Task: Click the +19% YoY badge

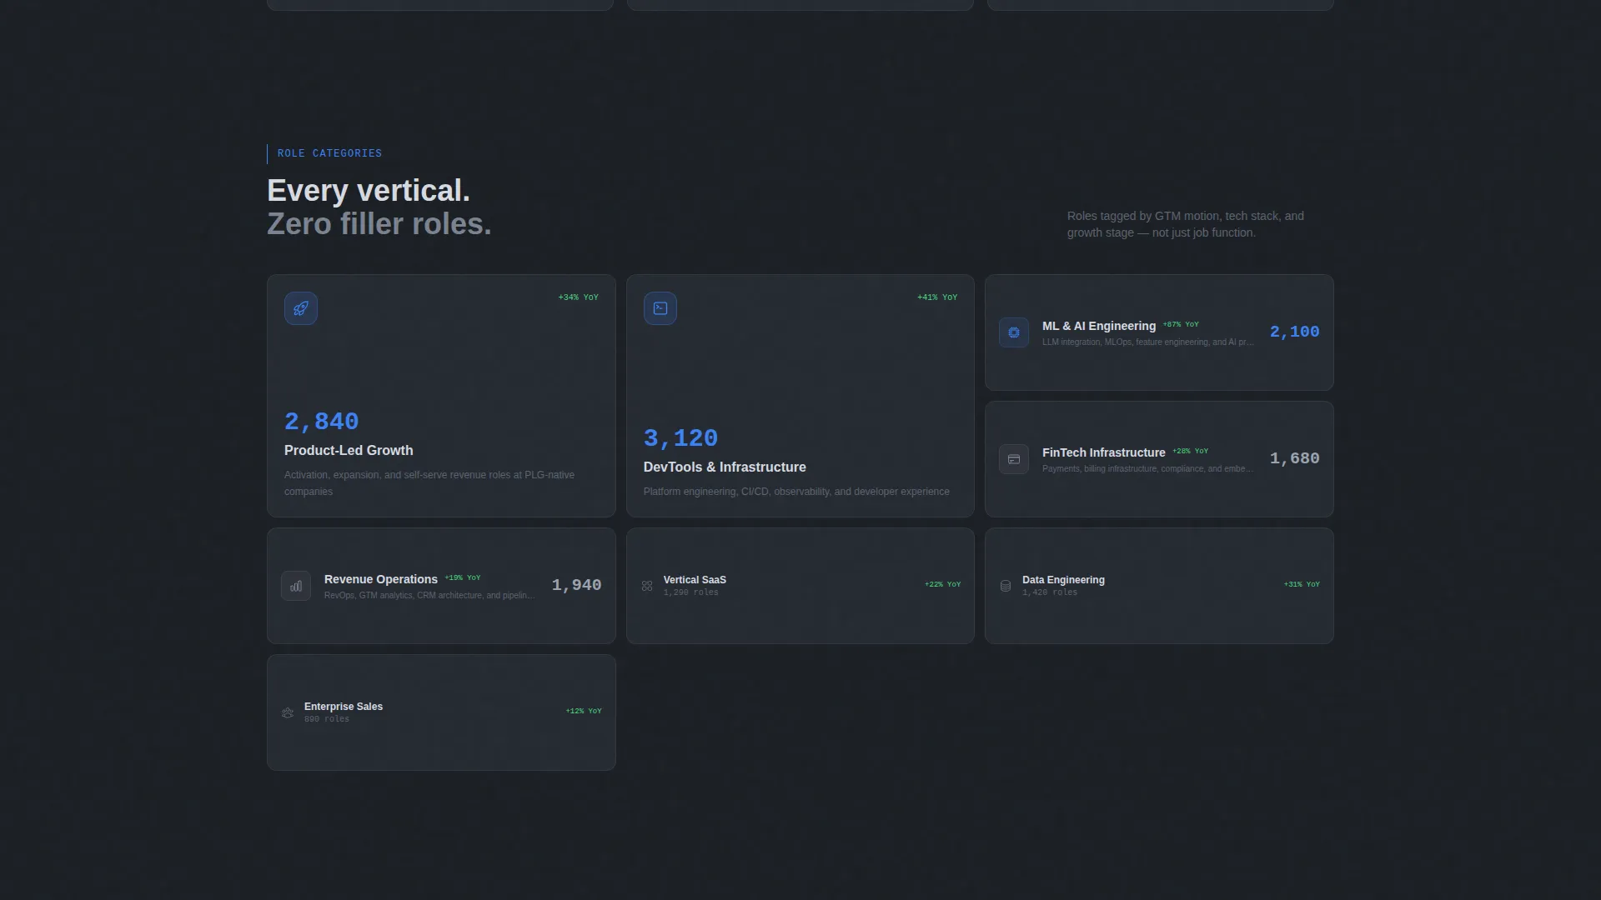Action: pos(463,577)
